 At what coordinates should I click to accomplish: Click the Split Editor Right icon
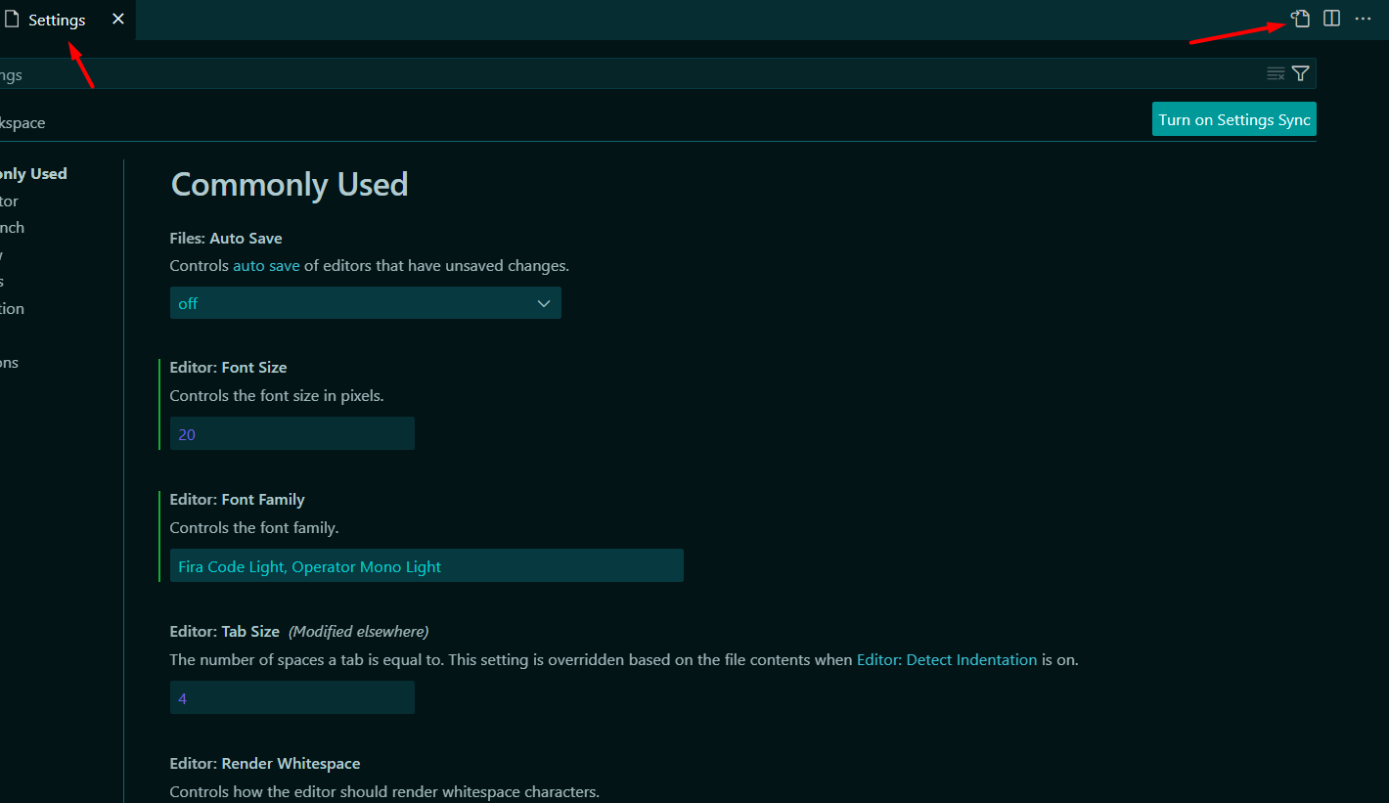pos(1331,19)
